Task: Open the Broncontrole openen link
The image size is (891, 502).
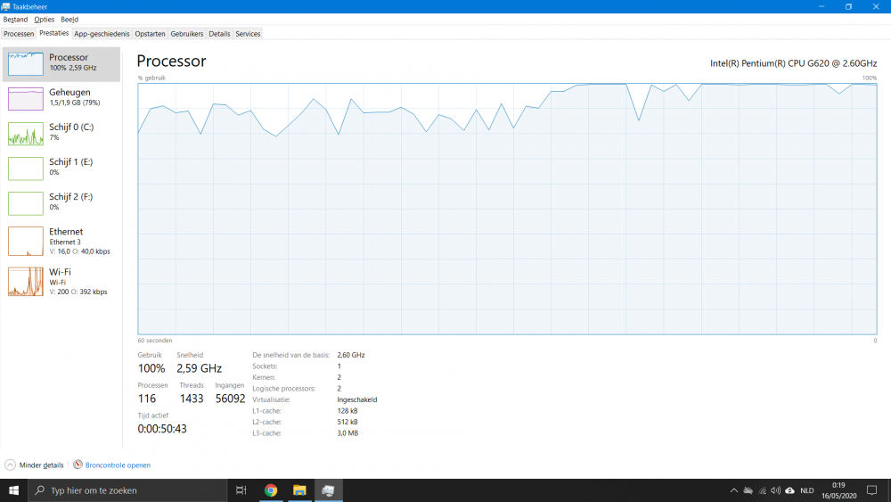Action: pyautogui.click(x=118, y=465)
